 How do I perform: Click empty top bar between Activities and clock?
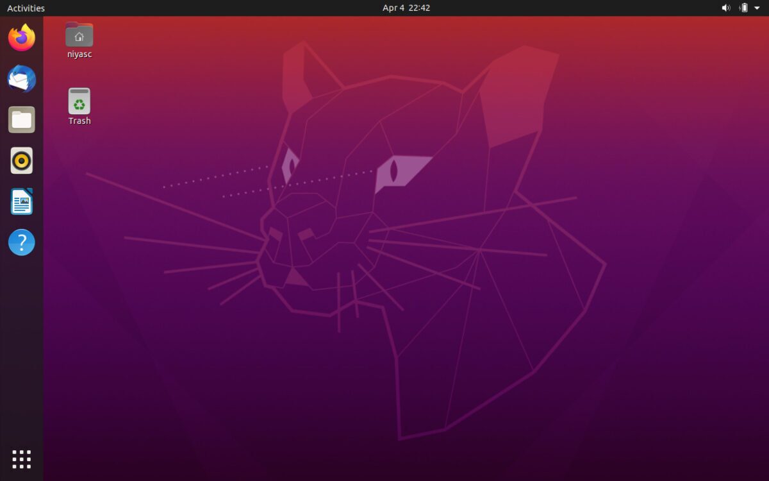pyautogui.click(x=211, y=8)
